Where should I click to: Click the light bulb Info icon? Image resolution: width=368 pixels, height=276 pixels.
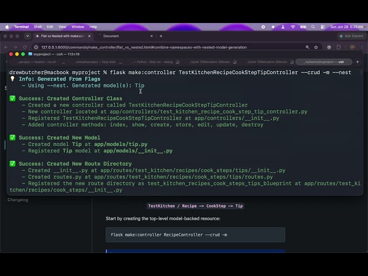[x=13, y=79]
